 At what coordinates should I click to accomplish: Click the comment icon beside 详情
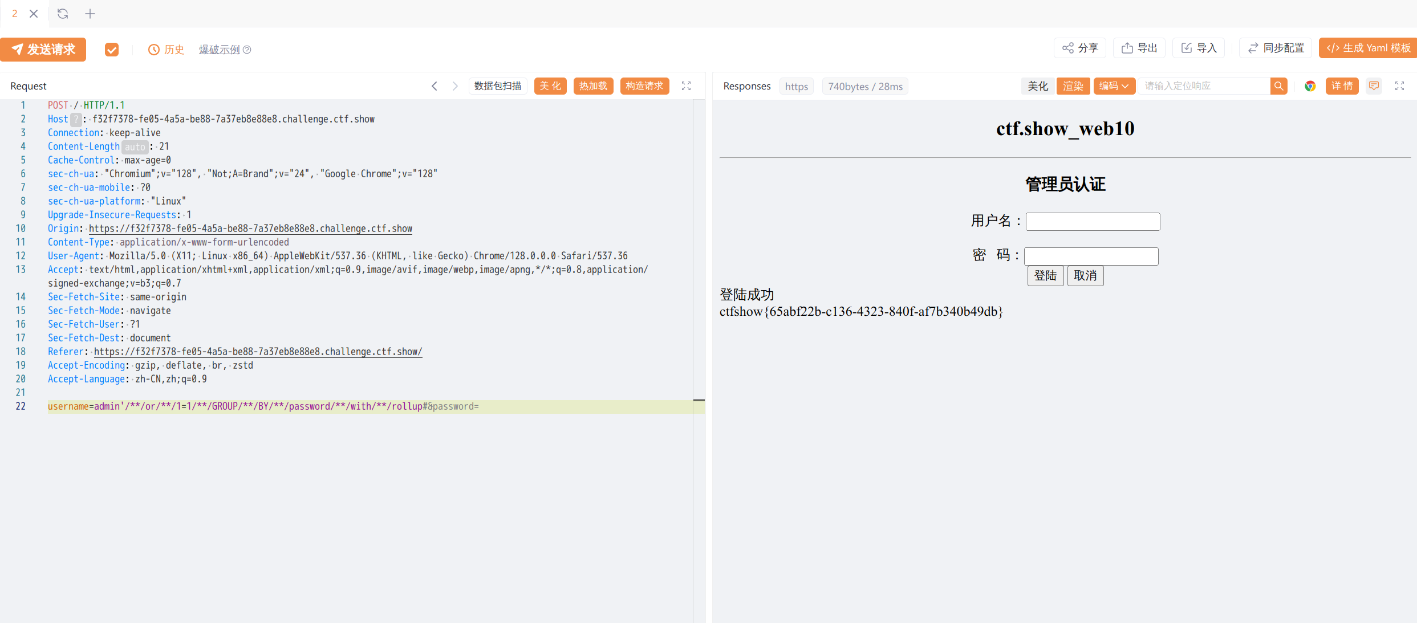coord(1374,86)
